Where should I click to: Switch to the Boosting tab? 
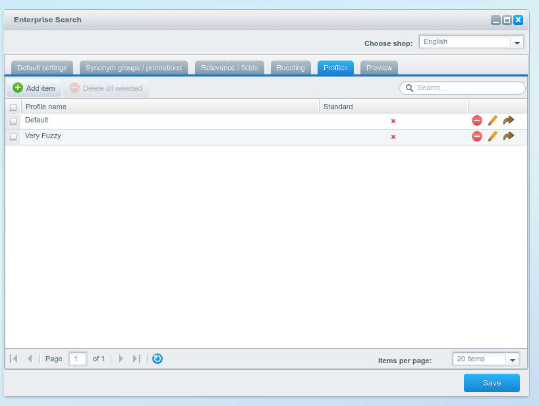tap(291, 68)
